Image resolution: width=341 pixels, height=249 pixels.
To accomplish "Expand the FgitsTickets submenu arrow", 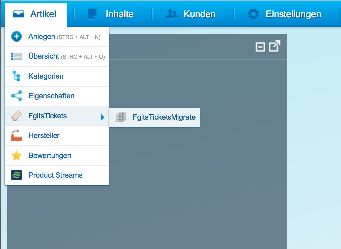I will click(103, 117).
